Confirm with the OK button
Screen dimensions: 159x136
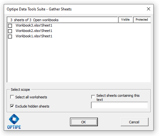tap(84, 122)
